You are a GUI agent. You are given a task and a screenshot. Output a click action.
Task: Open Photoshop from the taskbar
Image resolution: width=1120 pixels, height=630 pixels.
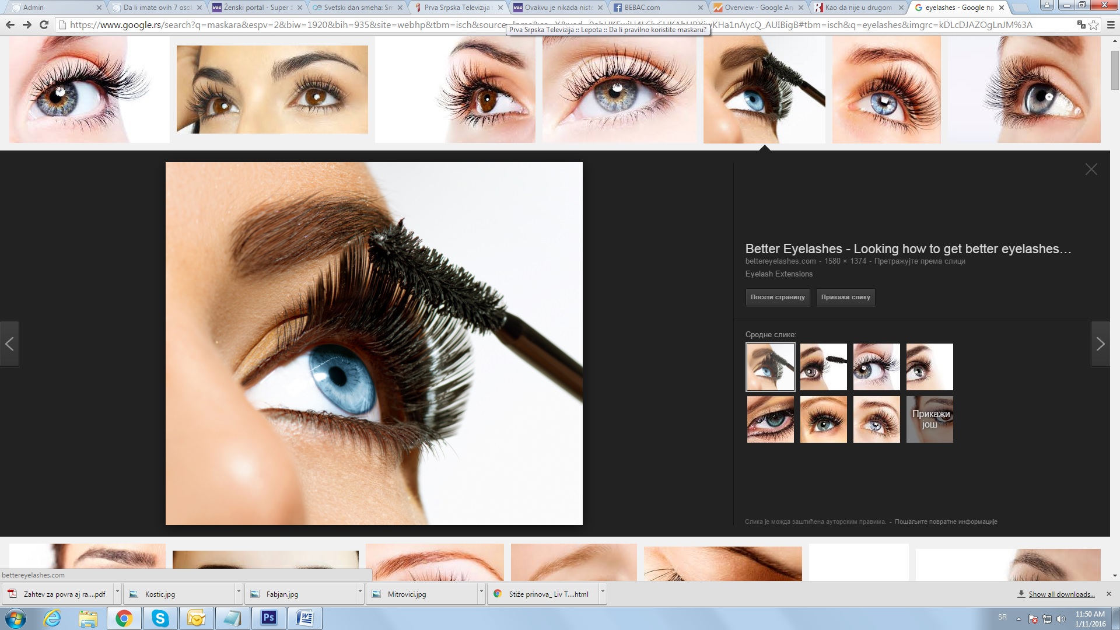tap(268, 618)
